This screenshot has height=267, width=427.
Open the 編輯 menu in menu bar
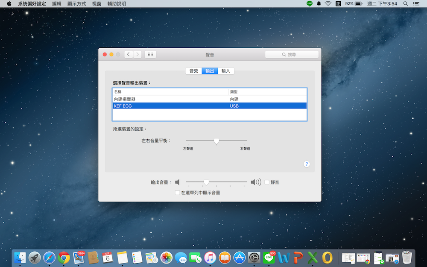click(x=56, y=3)
